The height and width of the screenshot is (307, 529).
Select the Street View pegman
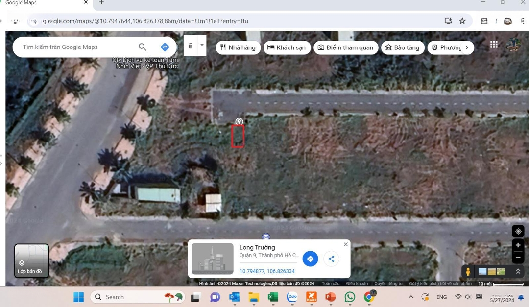pyautogui.click(x=468, y=272)
